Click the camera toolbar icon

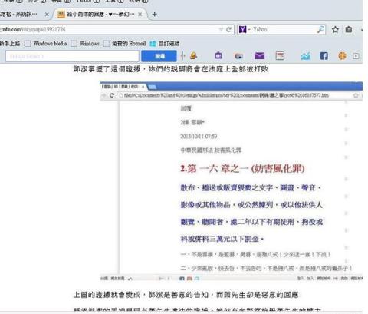coord(219,55)
